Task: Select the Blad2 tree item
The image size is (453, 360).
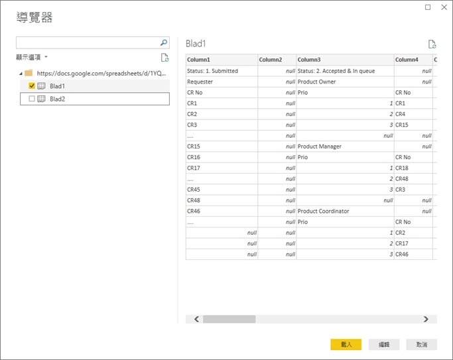Action: click(58, 99)
